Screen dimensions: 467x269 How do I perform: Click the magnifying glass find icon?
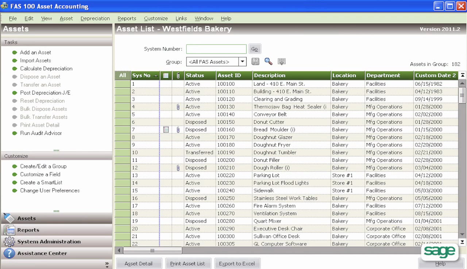(269, 62)
